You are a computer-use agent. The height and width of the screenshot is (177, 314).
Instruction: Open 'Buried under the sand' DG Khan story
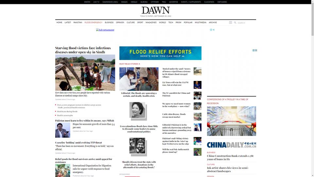[176, 73]
